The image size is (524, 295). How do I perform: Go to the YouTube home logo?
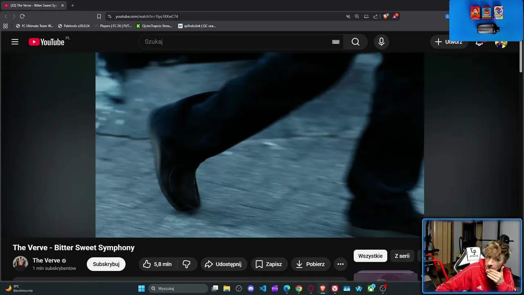click(x=47, y=42)
